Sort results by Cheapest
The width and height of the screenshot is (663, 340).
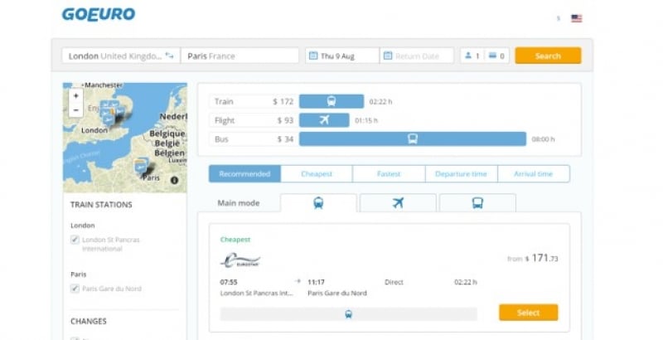point(317,174)
